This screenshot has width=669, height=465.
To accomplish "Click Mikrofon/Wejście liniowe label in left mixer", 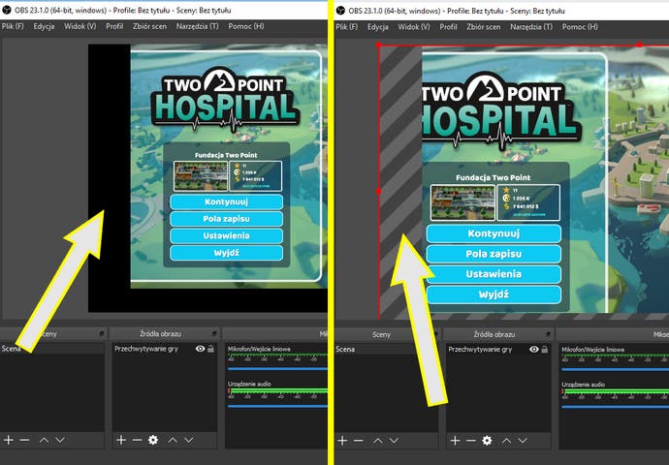I will coord(259,349).
